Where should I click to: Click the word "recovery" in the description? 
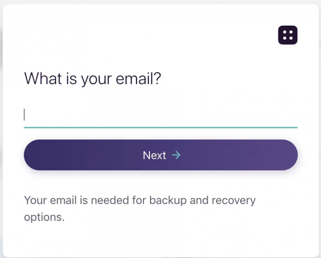(x=233, y=201)
